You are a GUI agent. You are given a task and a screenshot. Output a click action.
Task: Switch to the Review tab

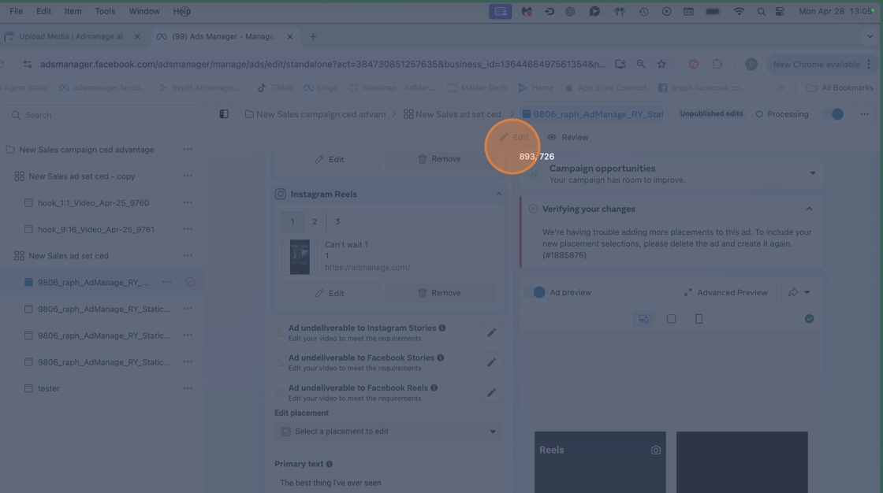tap(568, 137)
